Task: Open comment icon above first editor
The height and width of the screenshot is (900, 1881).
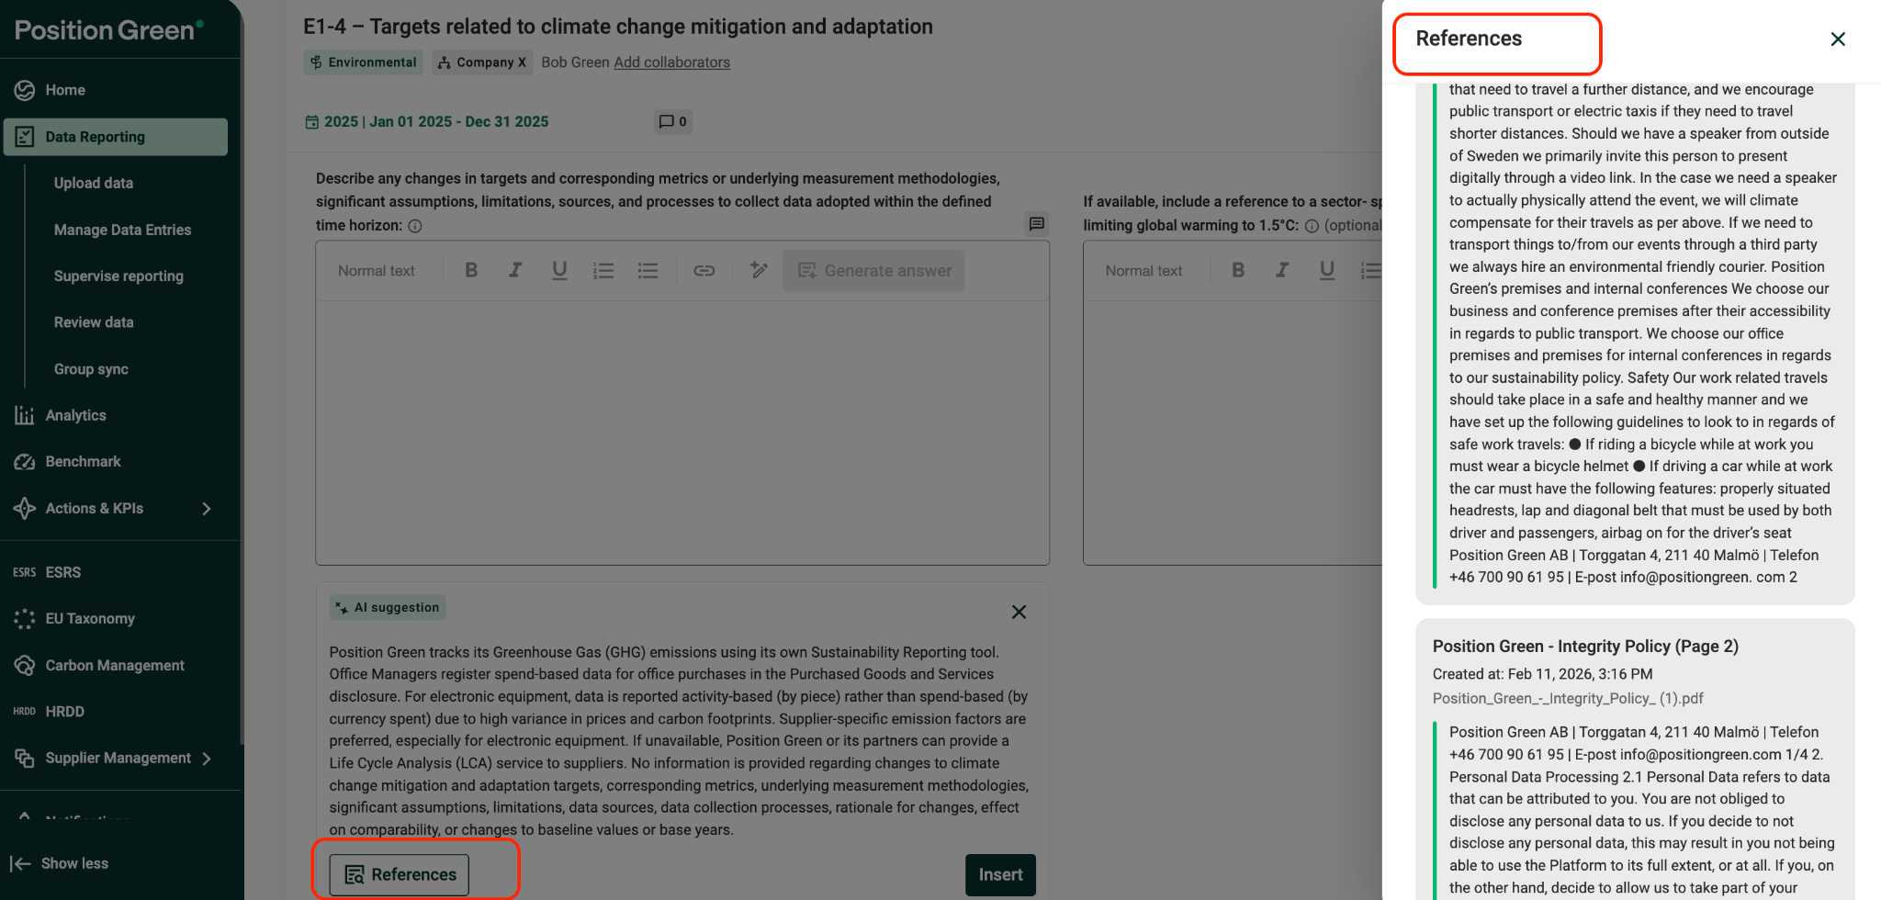Action: (x=1036, y=223)
